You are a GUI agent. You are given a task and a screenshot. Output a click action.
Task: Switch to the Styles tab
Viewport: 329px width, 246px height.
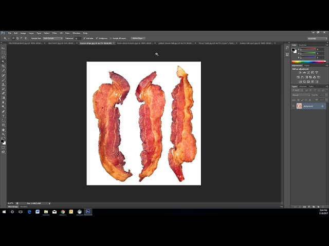pyautogui.click(x=307, y=66)
